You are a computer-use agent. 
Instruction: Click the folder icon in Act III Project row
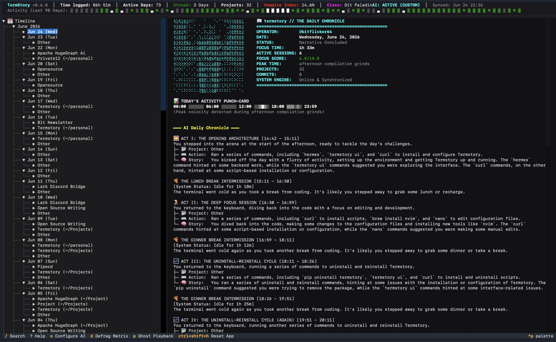(x=184, y=272)
